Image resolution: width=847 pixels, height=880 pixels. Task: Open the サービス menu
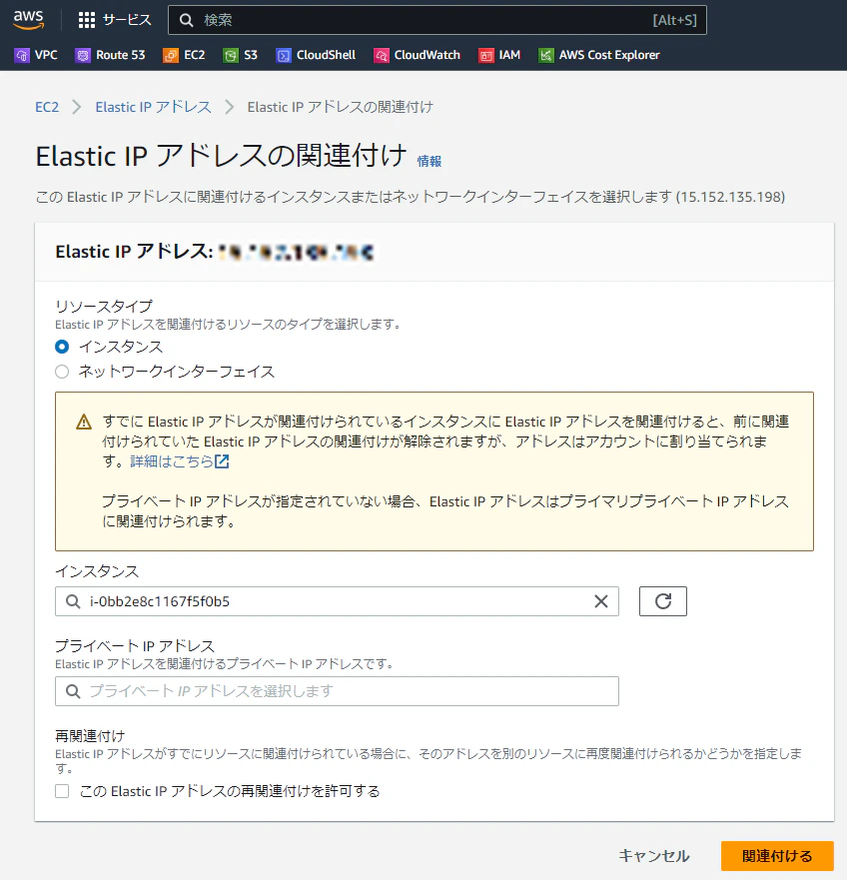(128, 20)
